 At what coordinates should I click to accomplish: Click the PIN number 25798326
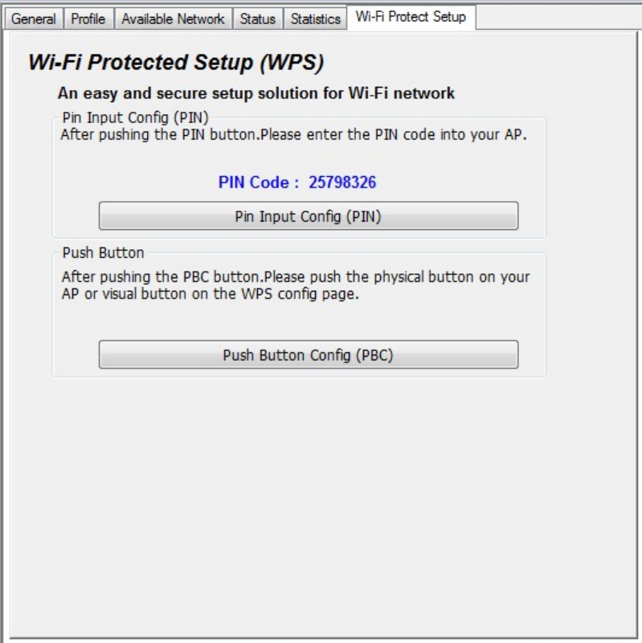point(342,182)
